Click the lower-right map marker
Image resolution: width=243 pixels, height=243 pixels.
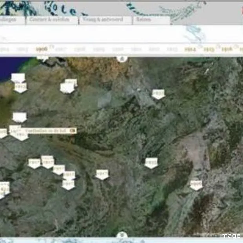click(196, 185)
